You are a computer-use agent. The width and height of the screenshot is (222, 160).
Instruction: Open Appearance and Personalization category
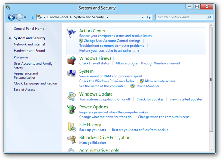coord(26,75)
